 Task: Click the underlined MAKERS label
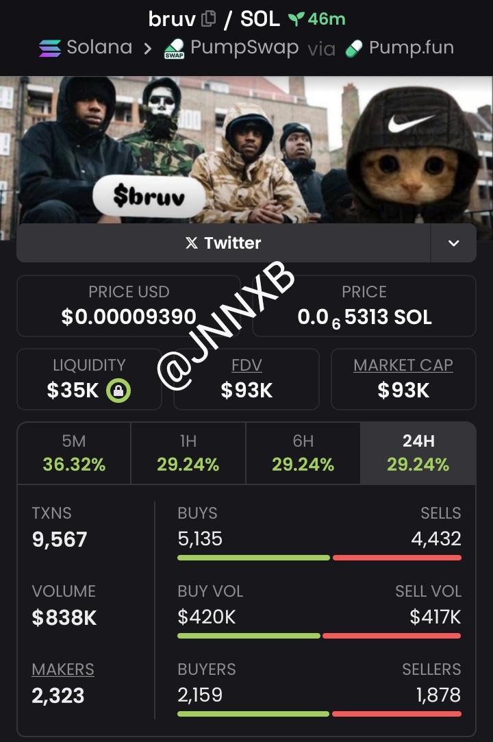(63, 669)
